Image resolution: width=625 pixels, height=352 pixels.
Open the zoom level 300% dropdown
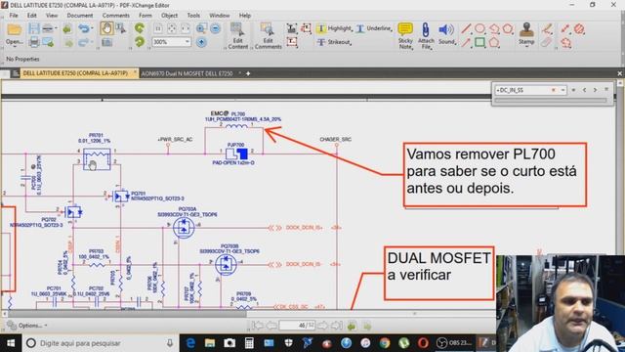point(187,41)
